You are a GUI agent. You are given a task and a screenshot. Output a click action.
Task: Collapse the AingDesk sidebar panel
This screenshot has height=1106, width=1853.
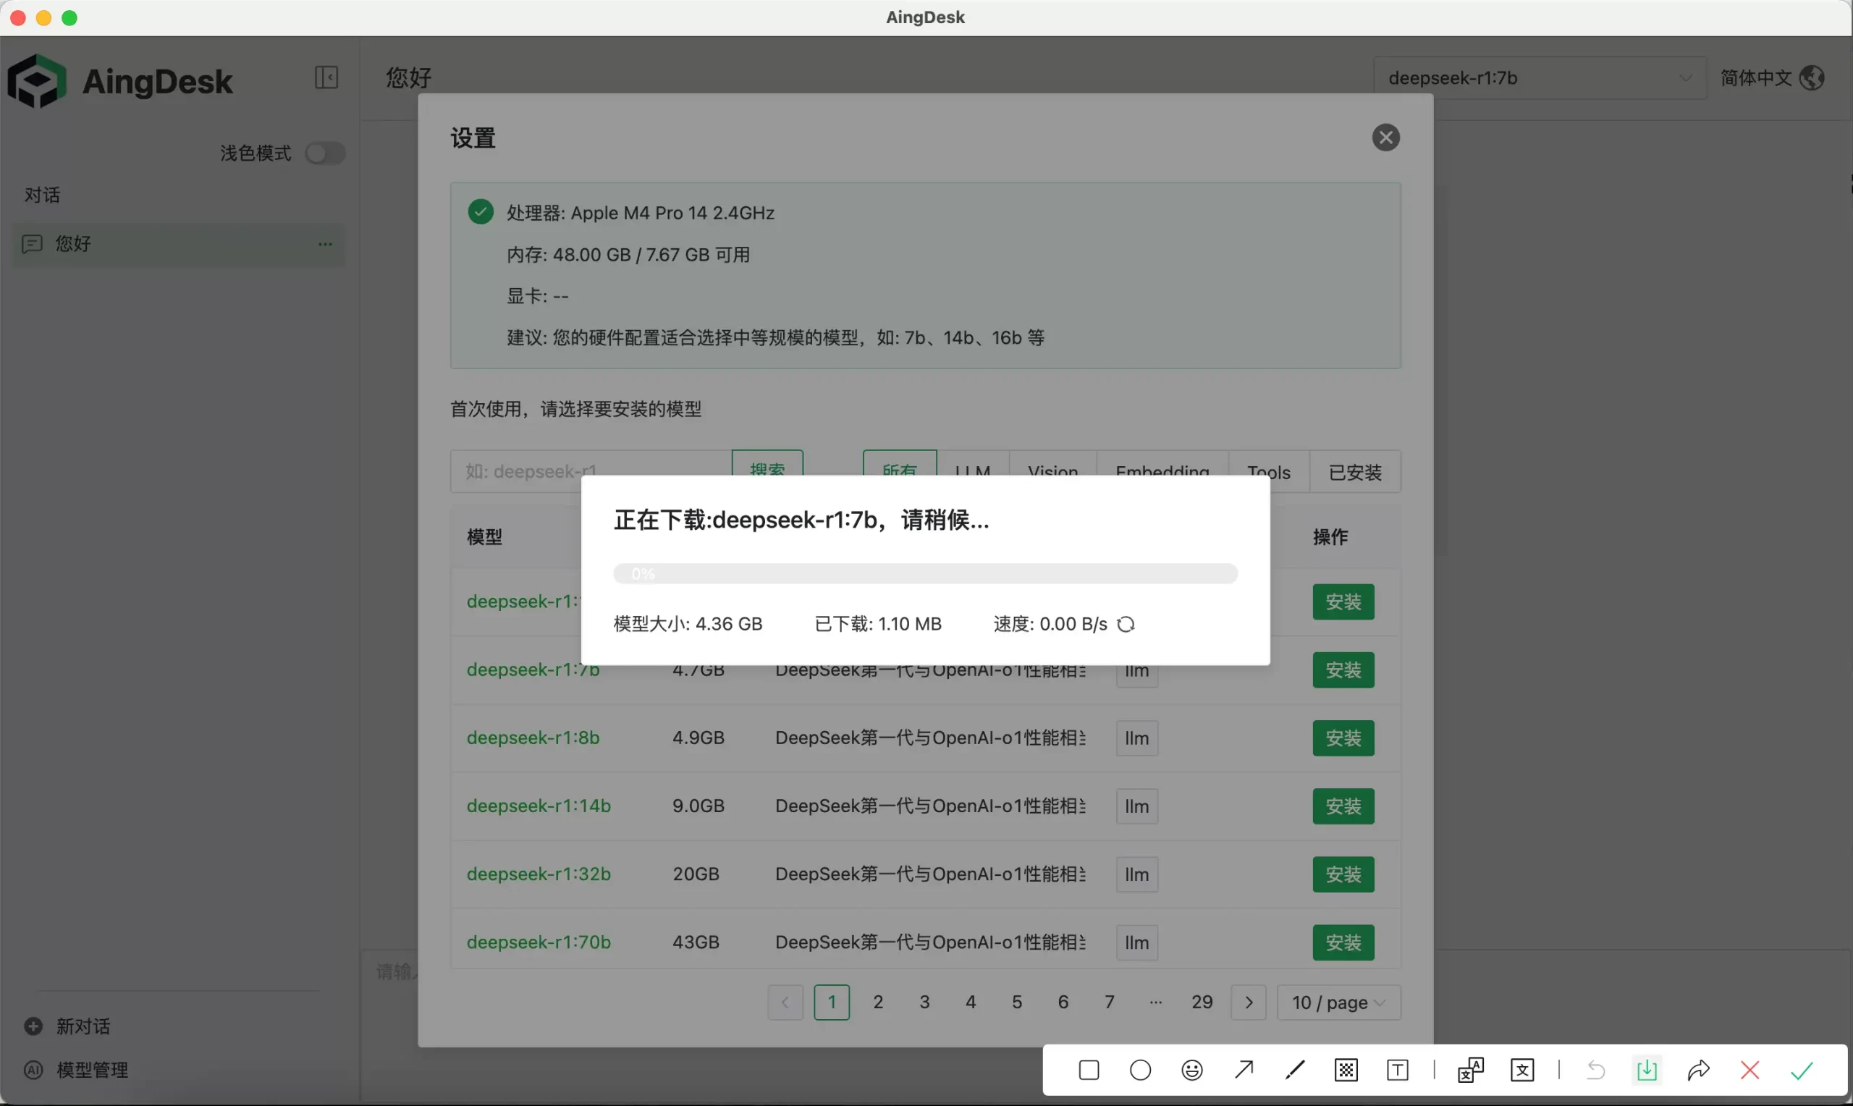pyautogui.click(x=326, y=77)
